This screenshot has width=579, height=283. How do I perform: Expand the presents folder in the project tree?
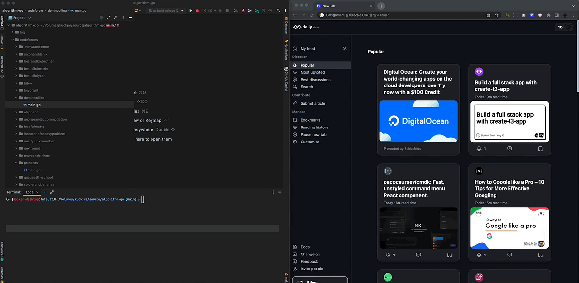coord(15,163)
